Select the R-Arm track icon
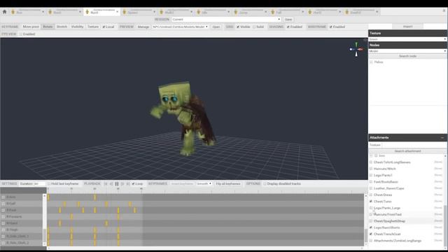Screen dimensions: 448x252 tap(3, 197)
